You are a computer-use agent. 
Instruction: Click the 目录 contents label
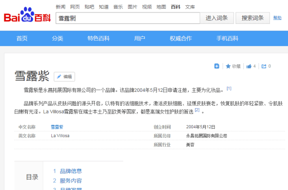pyautogui.click(x=32, y=177)
